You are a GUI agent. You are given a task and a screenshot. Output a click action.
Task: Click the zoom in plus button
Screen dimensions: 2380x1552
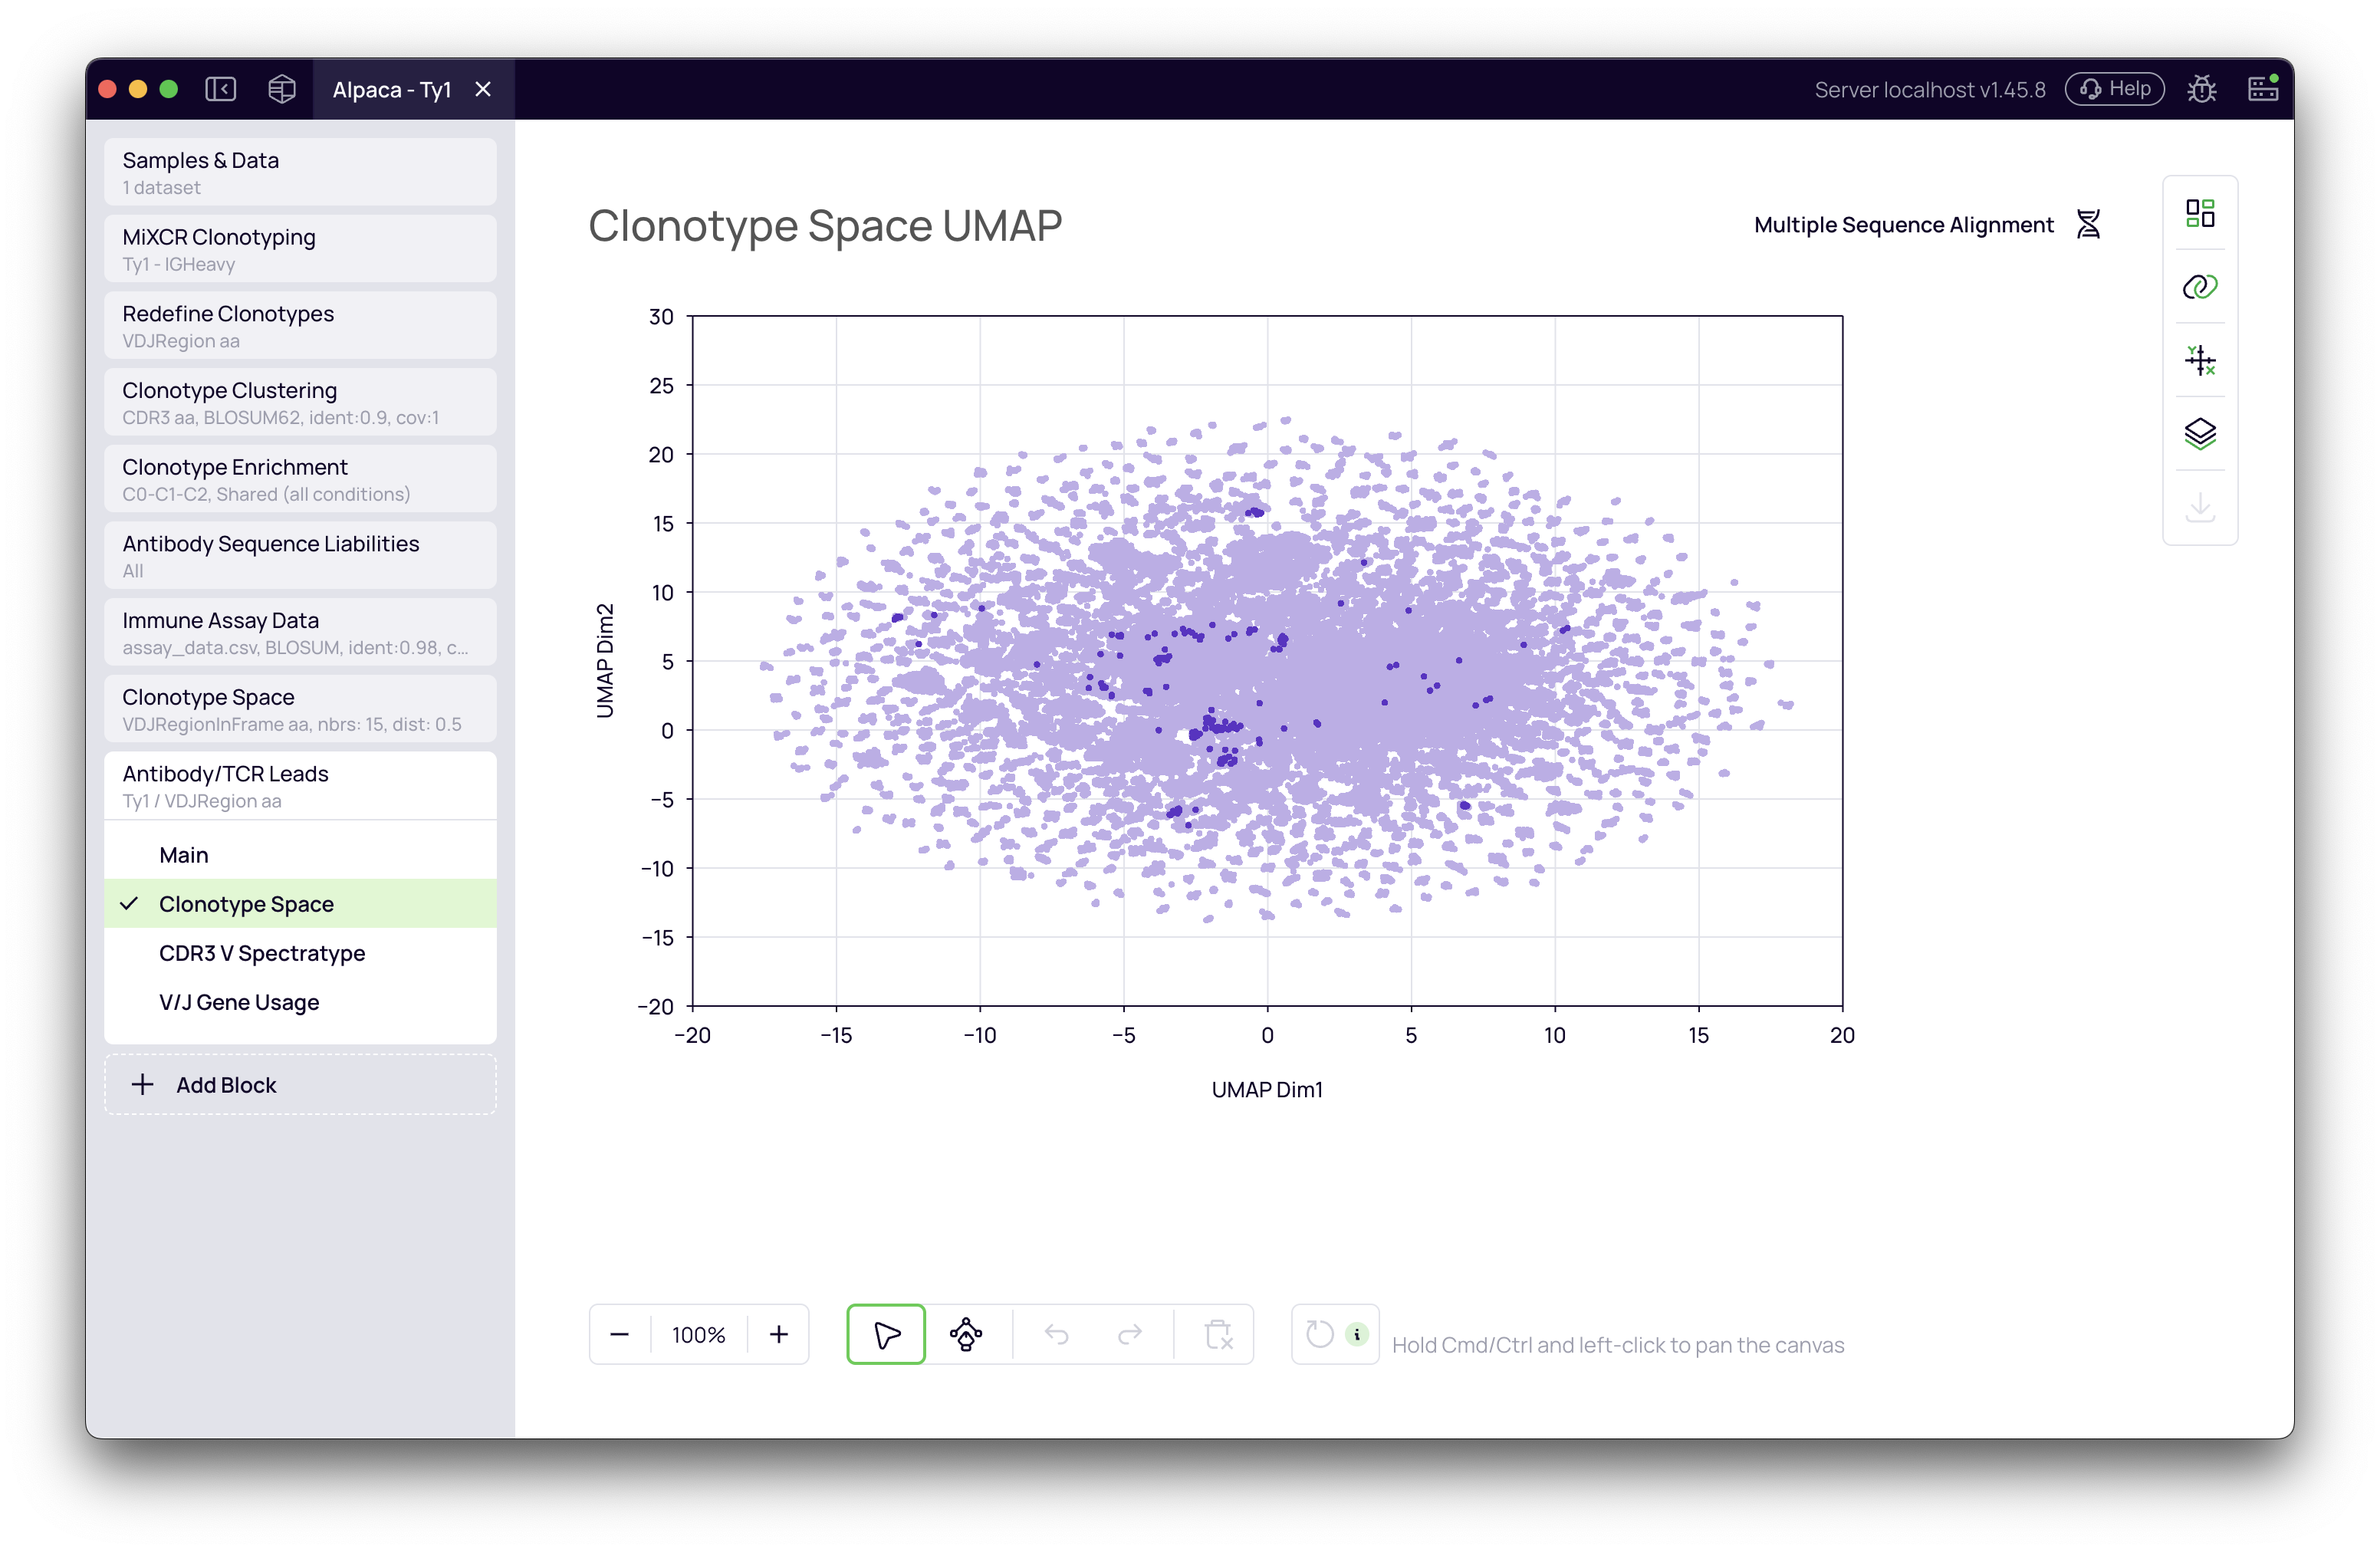(x=779, y=1334)
